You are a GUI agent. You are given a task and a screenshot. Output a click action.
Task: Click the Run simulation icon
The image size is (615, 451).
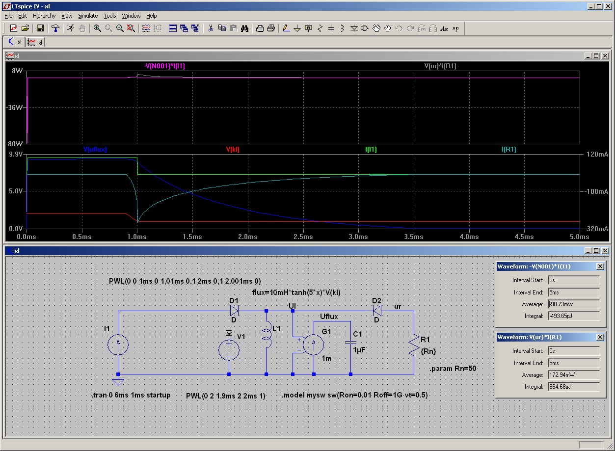click(71, 28)
